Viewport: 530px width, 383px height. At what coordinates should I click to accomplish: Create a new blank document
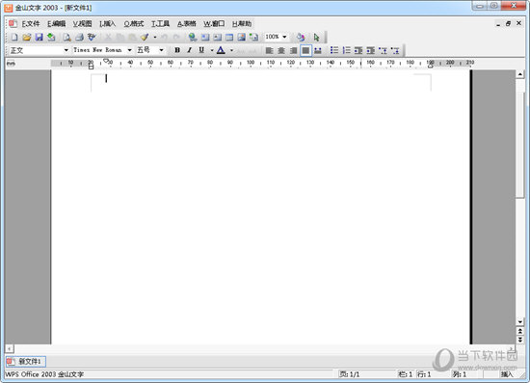click(14, 38)
